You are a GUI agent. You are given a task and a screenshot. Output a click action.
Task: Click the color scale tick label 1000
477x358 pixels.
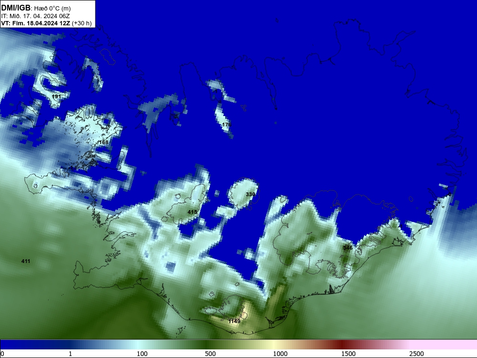tap(280, 354)
